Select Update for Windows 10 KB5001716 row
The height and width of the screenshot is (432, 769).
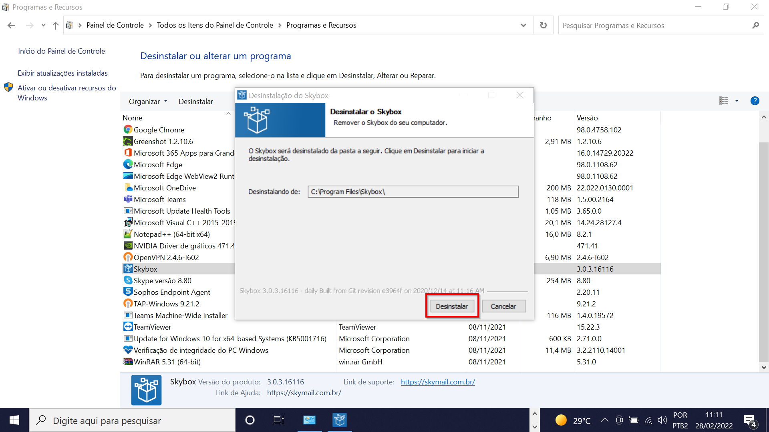tap(391, 338)
